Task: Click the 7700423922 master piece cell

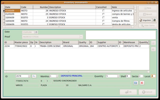Action: coord(22,46)
